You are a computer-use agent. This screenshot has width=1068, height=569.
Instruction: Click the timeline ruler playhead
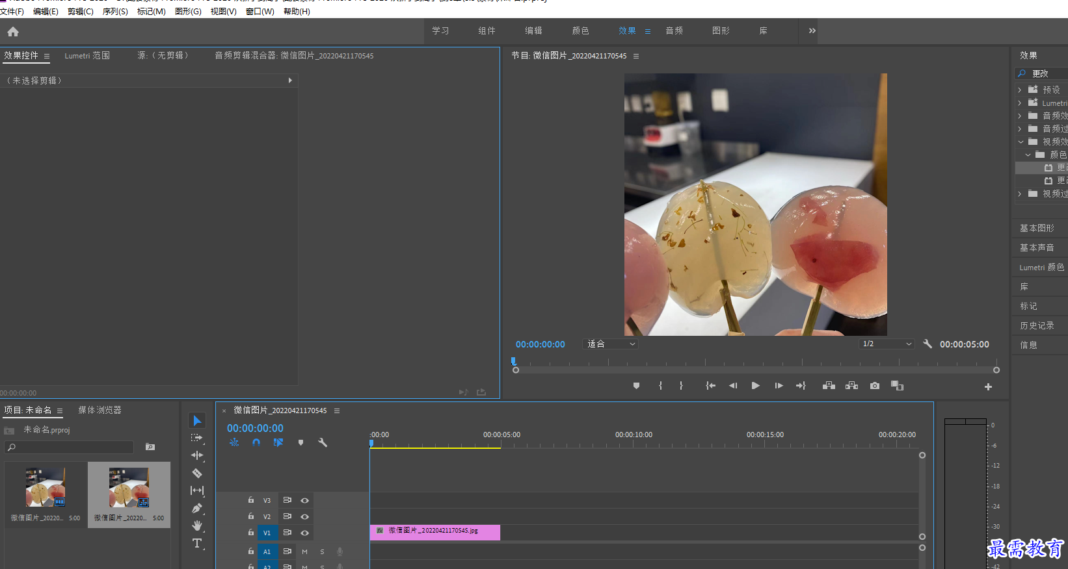coord(371,443)
